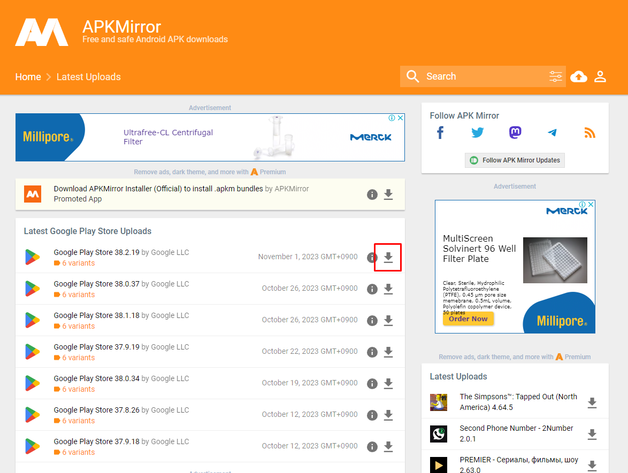Download Google Play Store 37.8.26
Viewport: 628px width, 473px height.
point(388,415)
